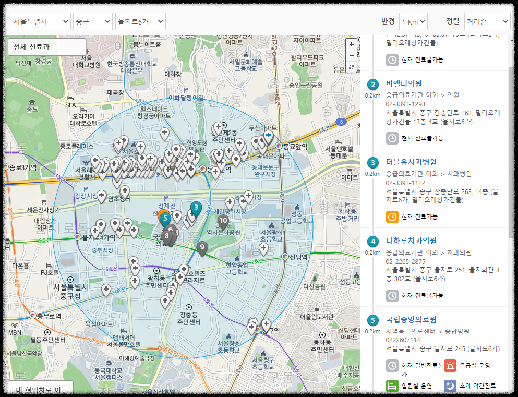Click phone number 0222607114
518x397 pixels.
pos(403,340)
